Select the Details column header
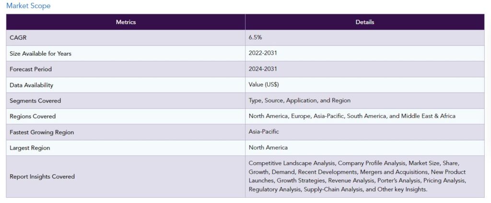 pos(364,22)
